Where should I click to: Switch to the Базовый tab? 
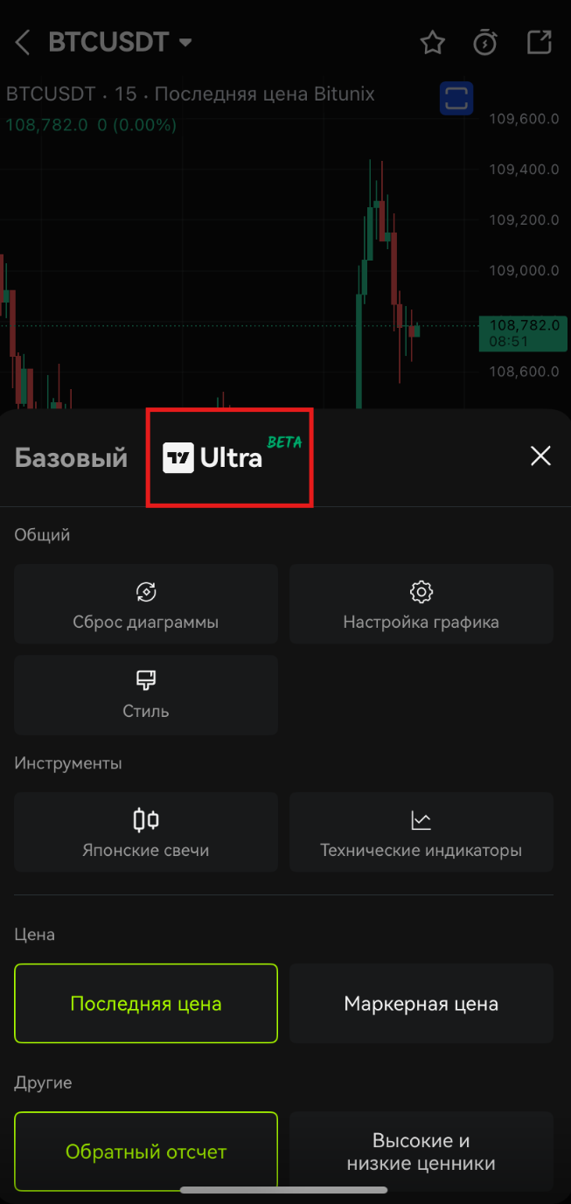71,457
